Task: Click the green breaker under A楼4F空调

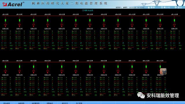Action: tap(48, 20)
